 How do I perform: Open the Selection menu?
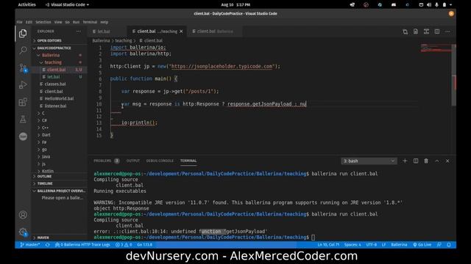pyautogui.click(x=43, y=22)
